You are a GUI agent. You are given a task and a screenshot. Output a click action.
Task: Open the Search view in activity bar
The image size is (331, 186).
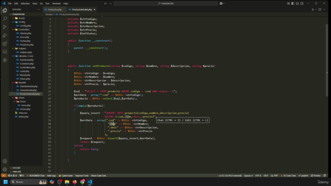click(x=5, y=19)
